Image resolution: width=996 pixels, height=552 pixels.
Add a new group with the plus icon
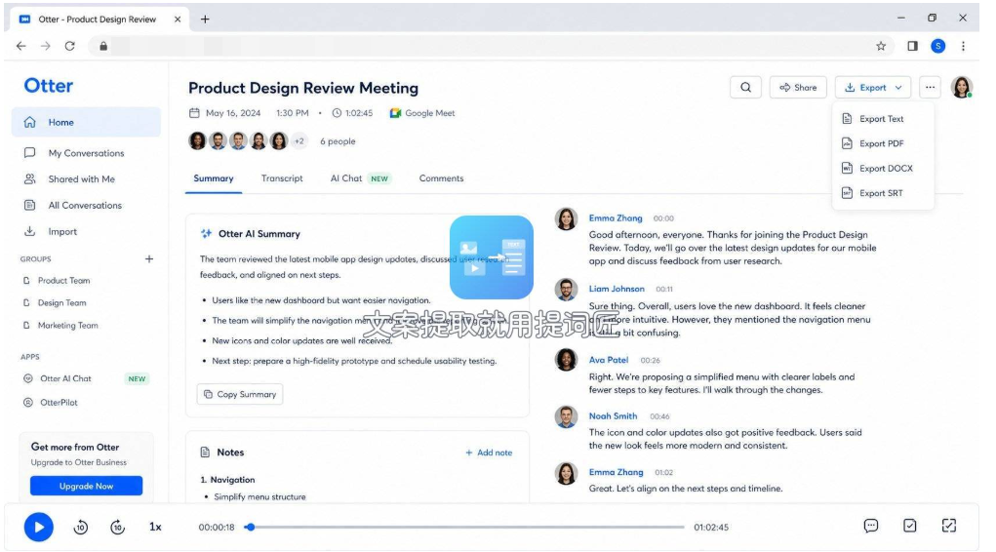pos(149,258)
